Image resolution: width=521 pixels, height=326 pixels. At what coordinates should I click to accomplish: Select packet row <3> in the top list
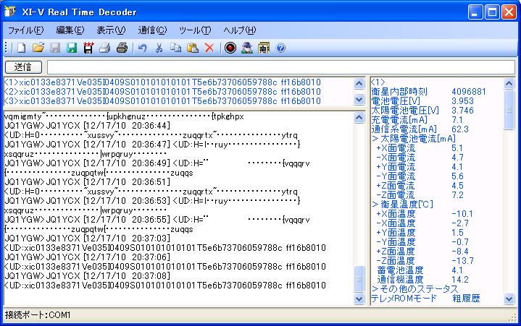pos(162,100)
